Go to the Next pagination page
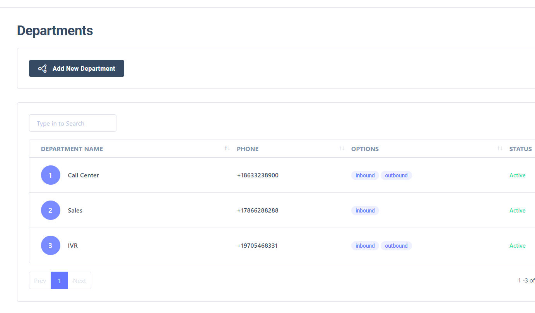535x313 pixels. pos(80,281)
